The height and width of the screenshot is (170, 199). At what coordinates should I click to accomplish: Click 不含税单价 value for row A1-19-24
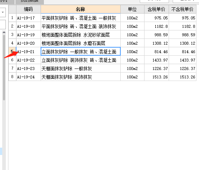[183, 77]
